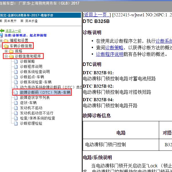Open 故障诊断码（DTC）列表-车辆 document
This screenshot has height=172, width=172.
click(45, 92)
